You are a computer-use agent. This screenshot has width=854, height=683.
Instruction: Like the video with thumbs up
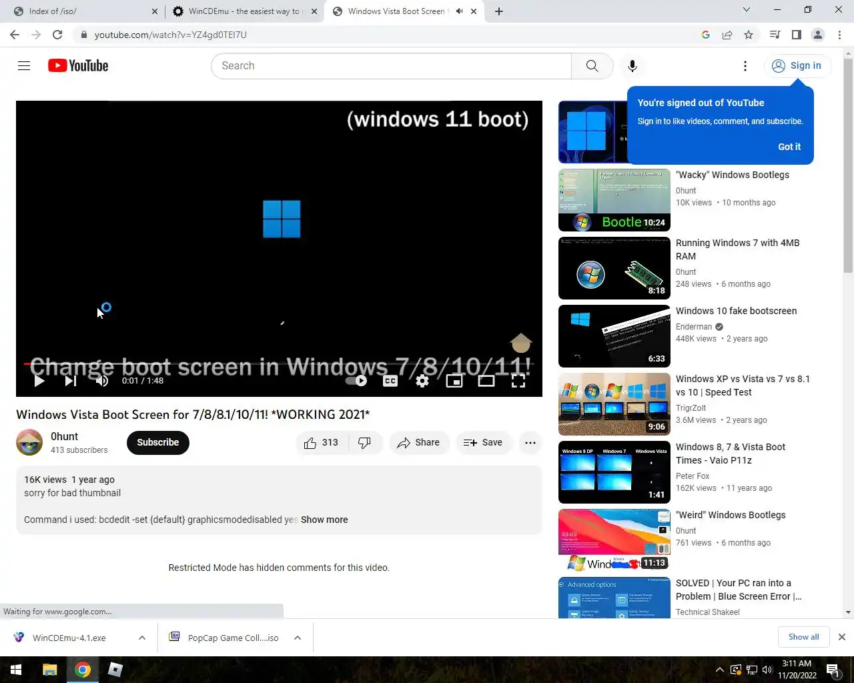[x=321, y=442]
